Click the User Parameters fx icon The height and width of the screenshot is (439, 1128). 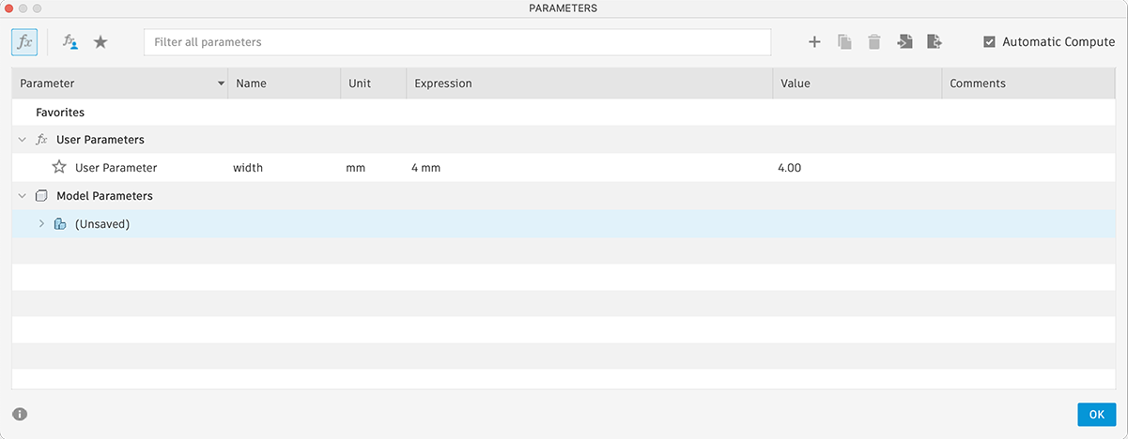click(x=41, y=140)
